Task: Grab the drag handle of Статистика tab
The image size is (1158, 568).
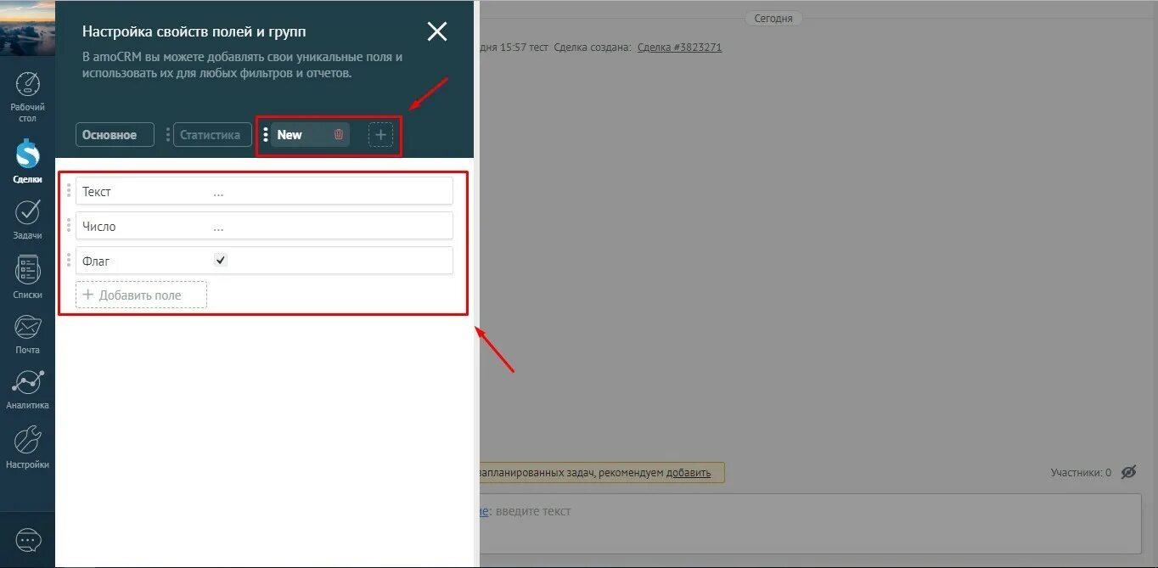Action: 168,134
